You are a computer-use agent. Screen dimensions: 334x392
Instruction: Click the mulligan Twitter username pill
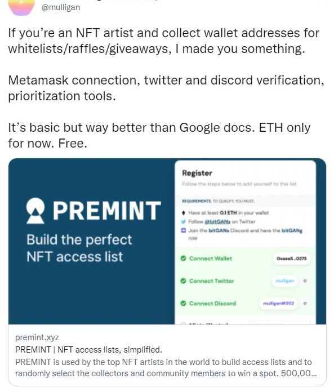point(285,280)
